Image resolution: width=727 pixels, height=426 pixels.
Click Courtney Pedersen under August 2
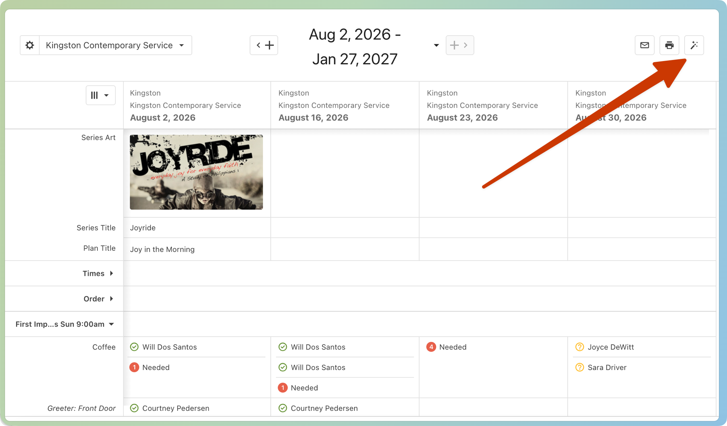(176, 408)
